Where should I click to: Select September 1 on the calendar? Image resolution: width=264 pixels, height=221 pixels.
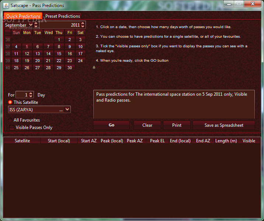(x=59, y=40)
